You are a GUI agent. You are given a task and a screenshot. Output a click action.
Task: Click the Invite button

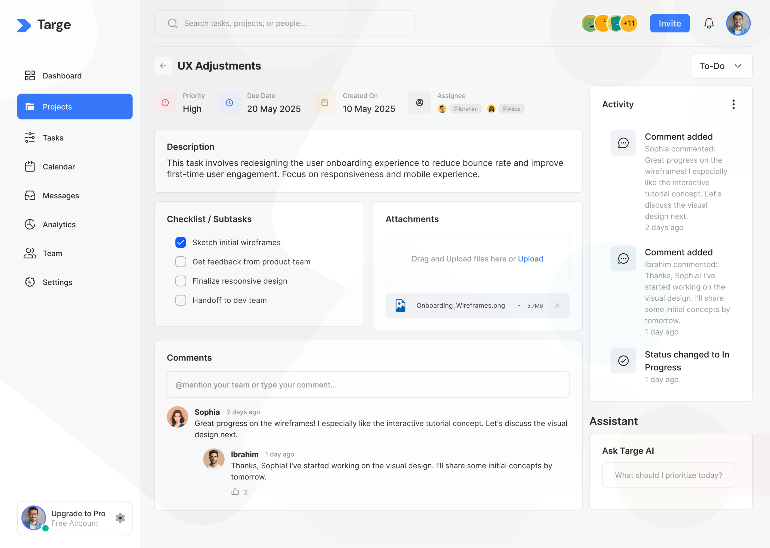[670, 23]
